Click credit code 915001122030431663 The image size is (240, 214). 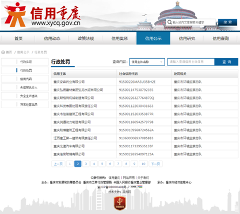136,106
